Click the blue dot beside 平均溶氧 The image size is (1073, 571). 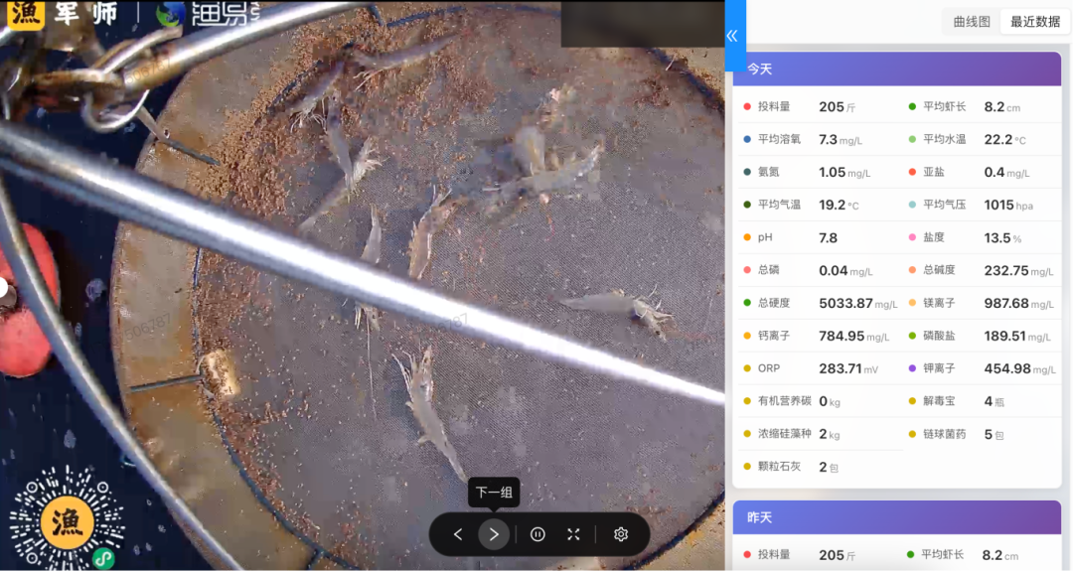coord(747,140)
